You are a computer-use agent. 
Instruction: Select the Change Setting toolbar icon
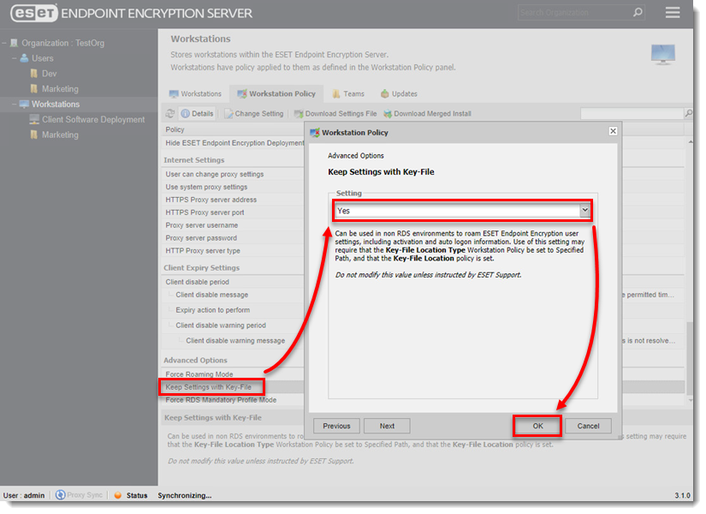click(x=246, y=112)
